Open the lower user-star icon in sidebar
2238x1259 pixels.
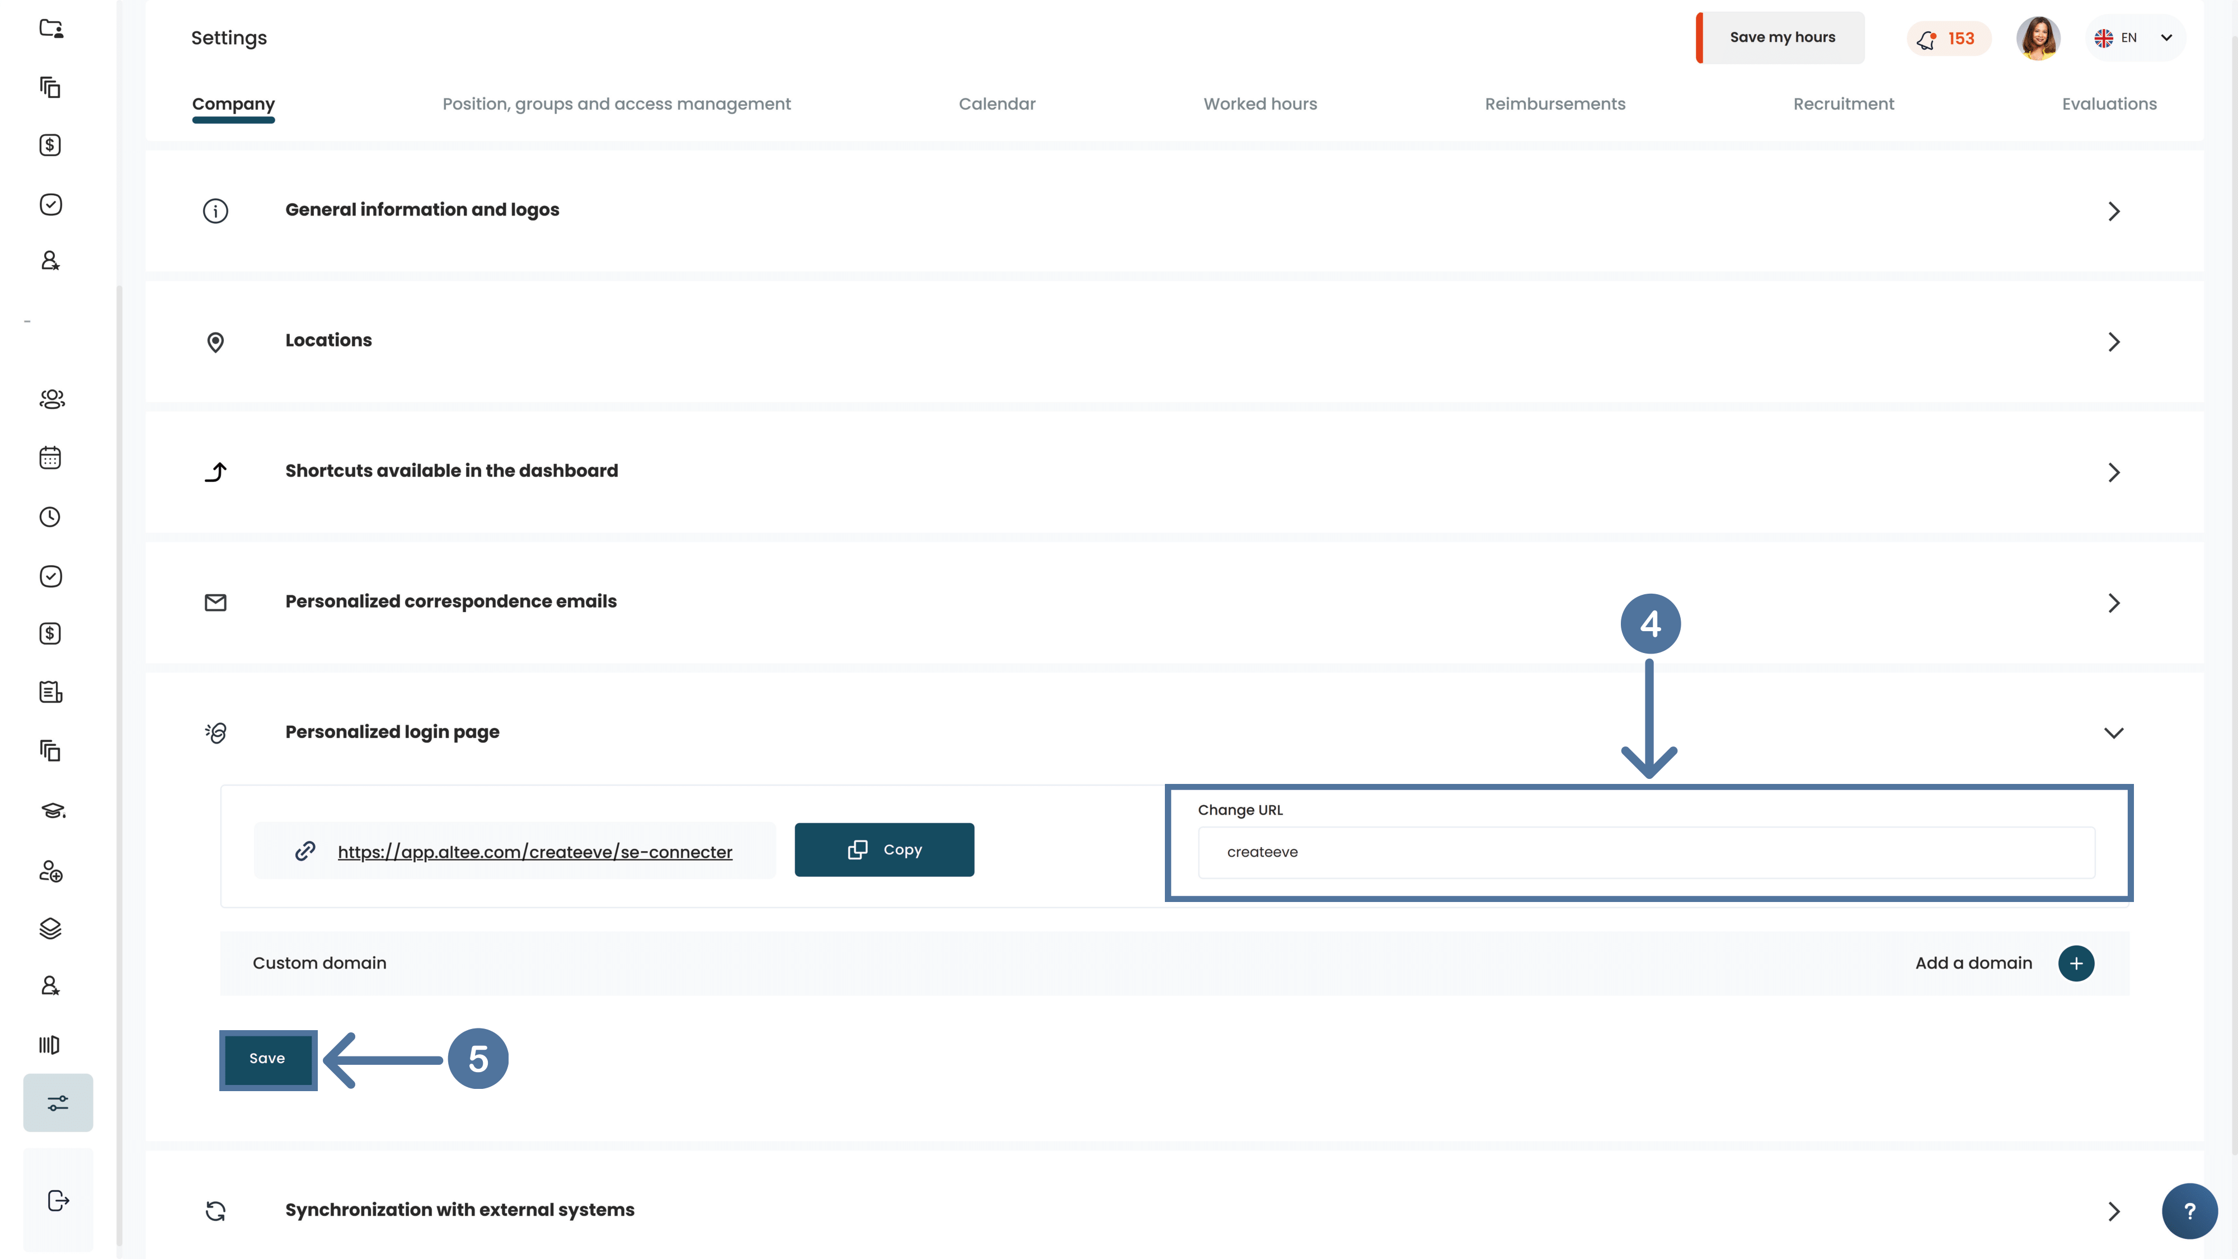[50, 985]
